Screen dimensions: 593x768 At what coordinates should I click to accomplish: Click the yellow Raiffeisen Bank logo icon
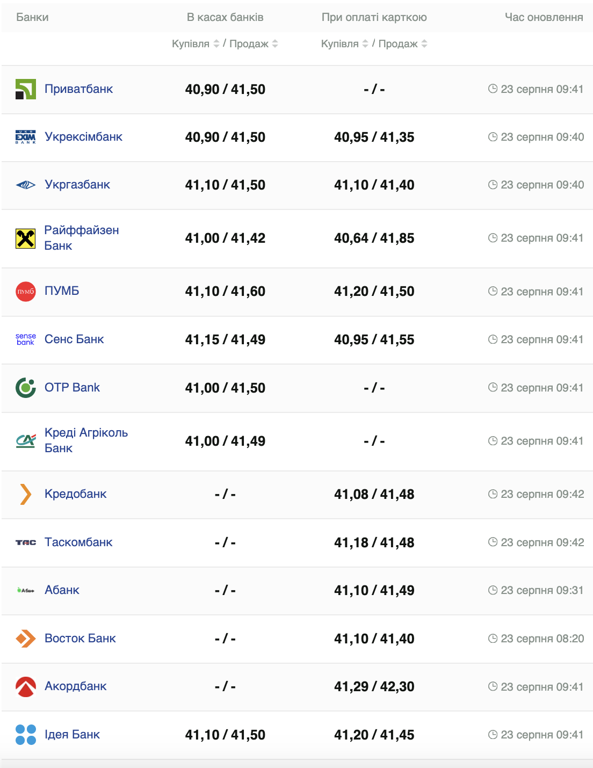click(x=26, y=238)
